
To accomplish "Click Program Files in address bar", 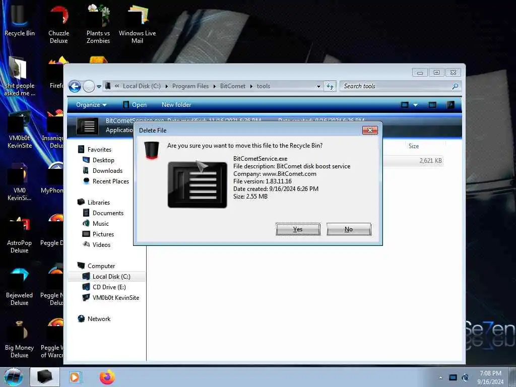I will [190, 86].
